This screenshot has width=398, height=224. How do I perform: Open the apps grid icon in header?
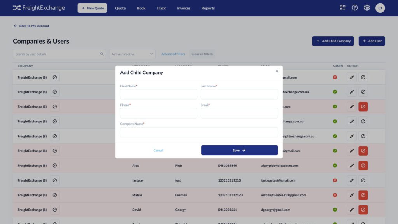[342, 8]
